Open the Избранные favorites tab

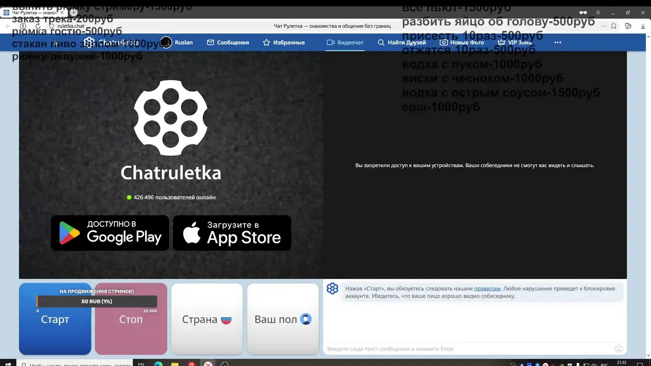284,42
